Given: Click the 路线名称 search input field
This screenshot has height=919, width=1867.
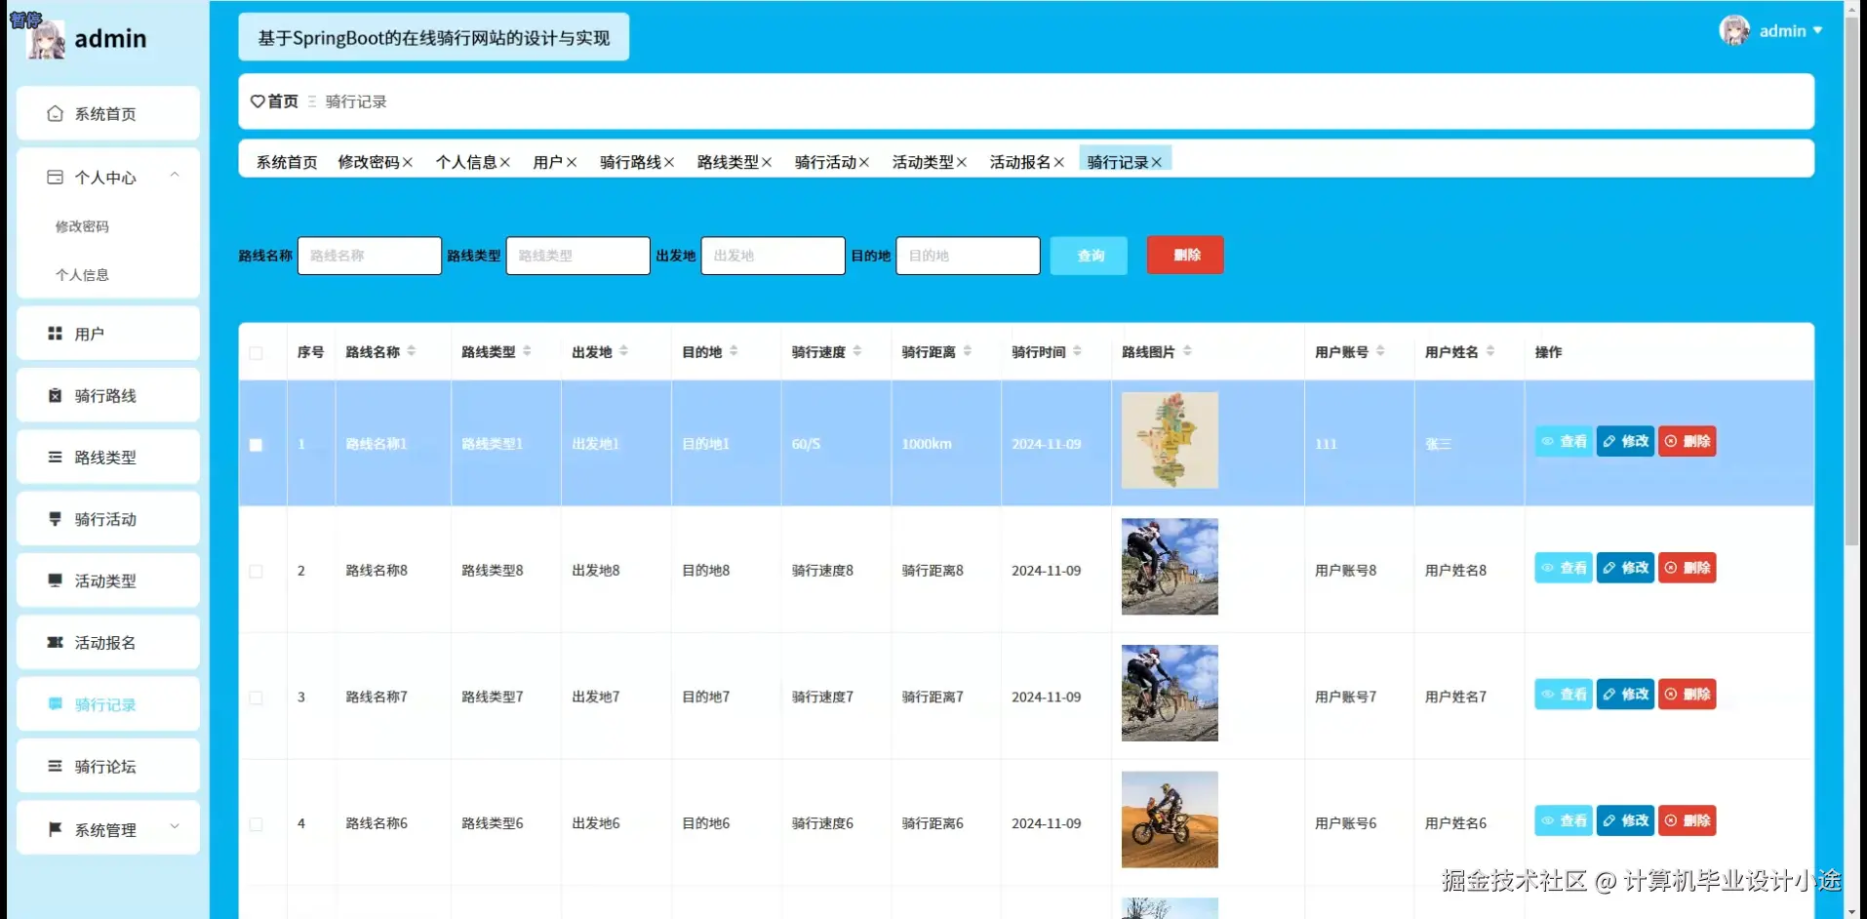Looking at the screenshot, I should pos(369,256).
